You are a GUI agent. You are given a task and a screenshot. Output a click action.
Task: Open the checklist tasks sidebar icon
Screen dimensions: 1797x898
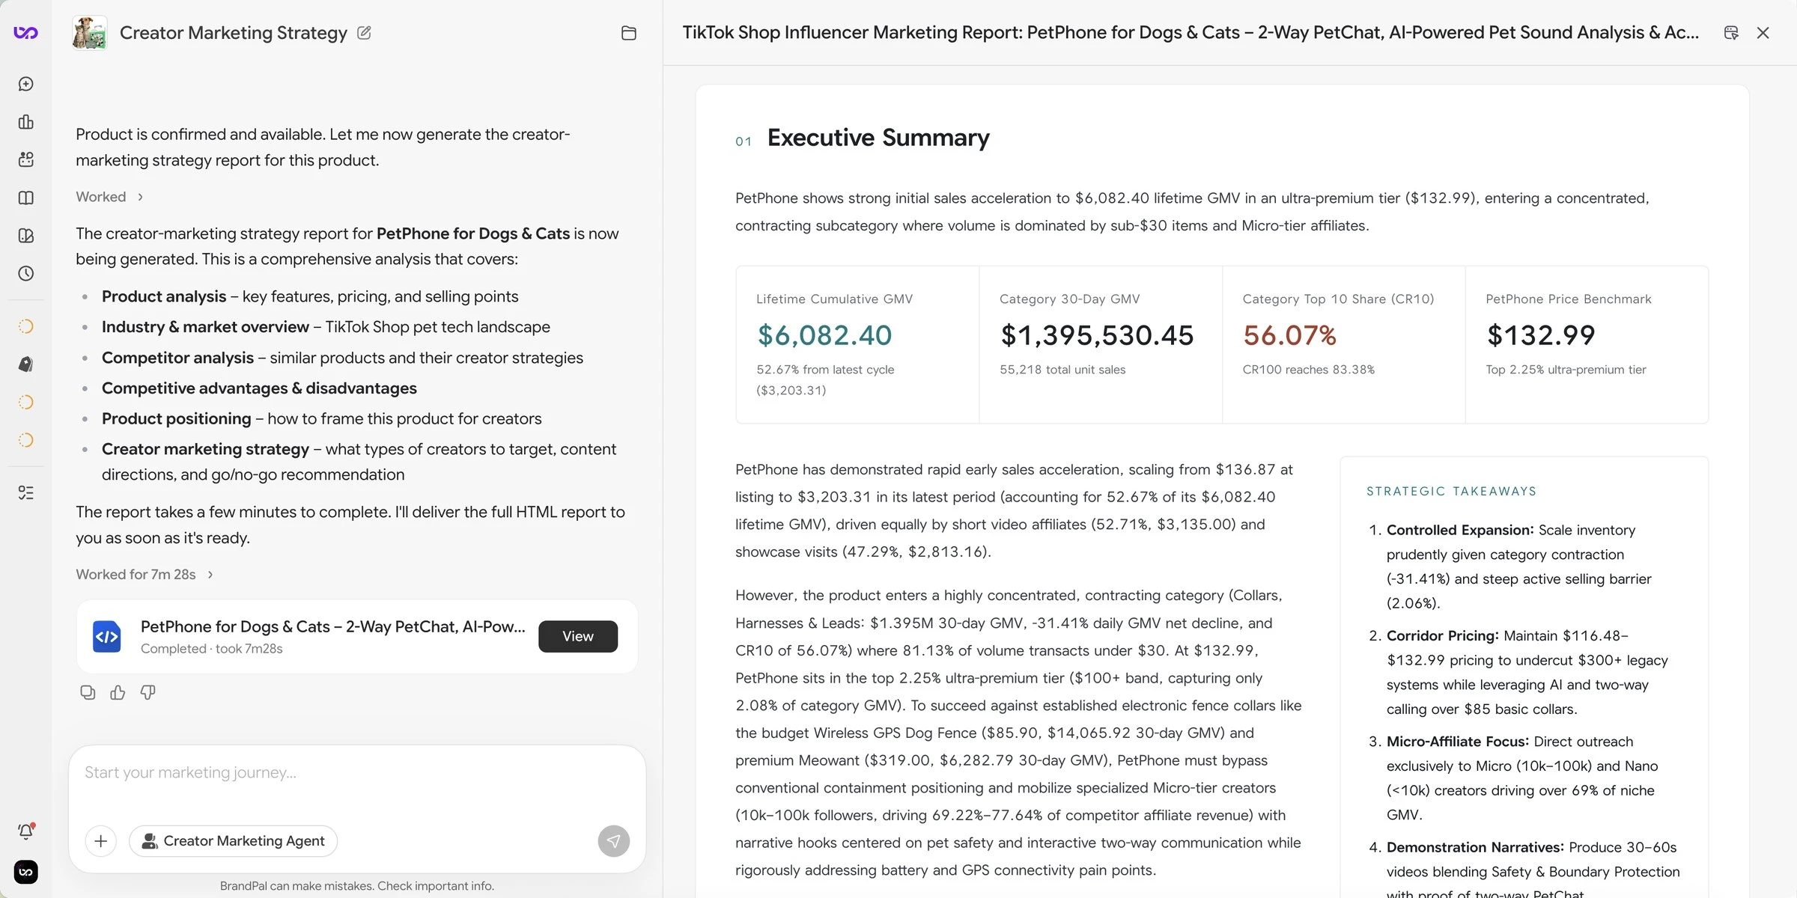(x=25, y=492)
